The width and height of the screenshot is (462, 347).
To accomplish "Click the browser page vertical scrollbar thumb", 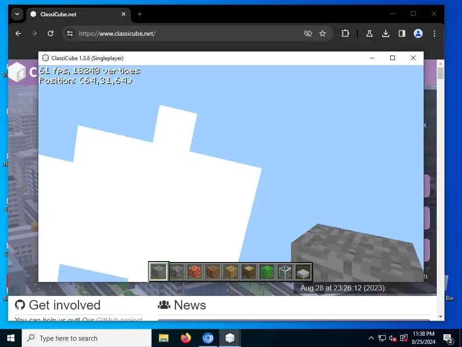I will 440,73.
